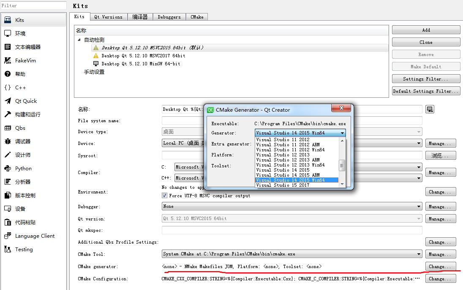Open the FakeVim settings category
Viewport: 463px width, 290px height.
(33, 60)
